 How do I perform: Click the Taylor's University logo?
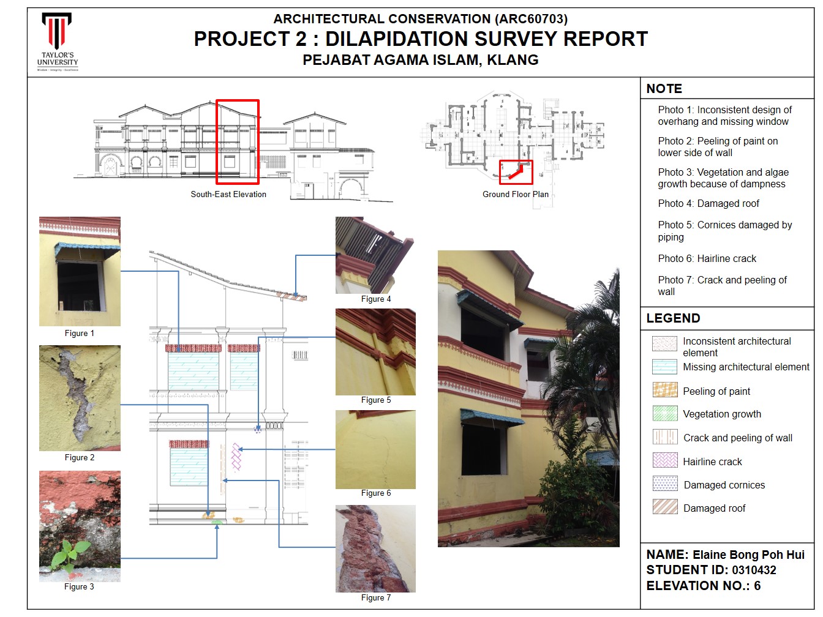58,42
